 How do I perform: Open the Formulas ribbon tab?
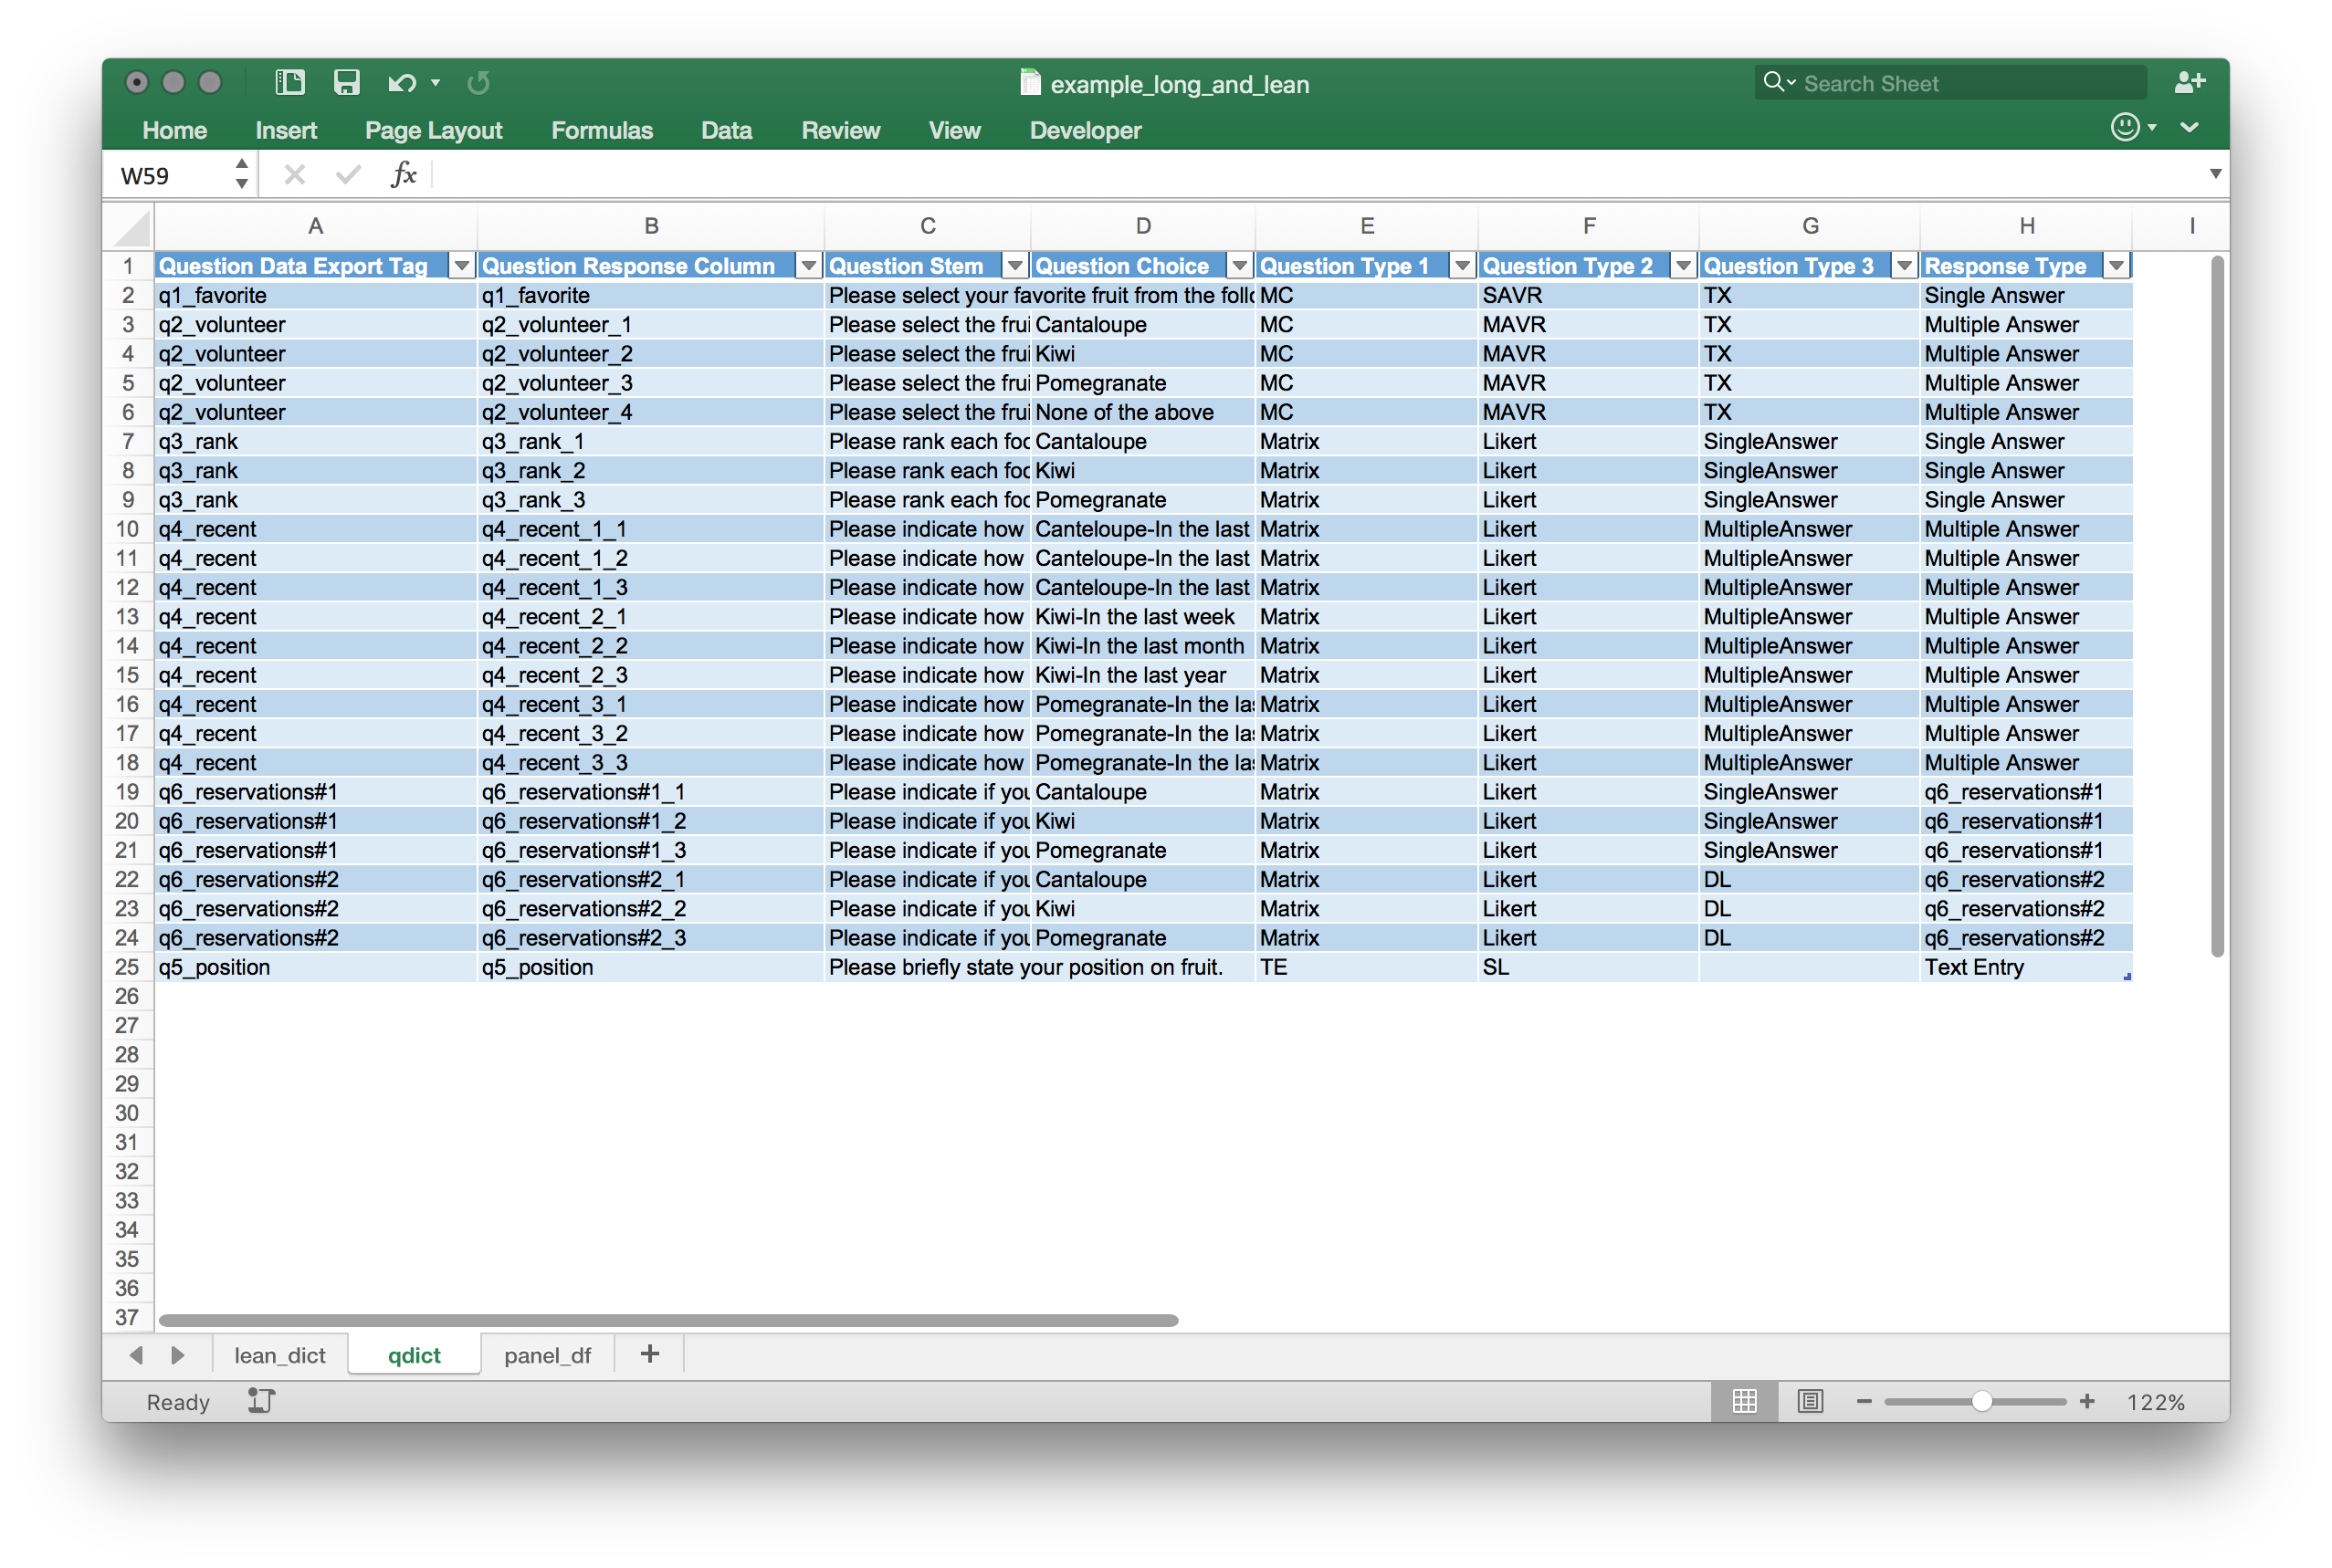(x=601, y=130)
